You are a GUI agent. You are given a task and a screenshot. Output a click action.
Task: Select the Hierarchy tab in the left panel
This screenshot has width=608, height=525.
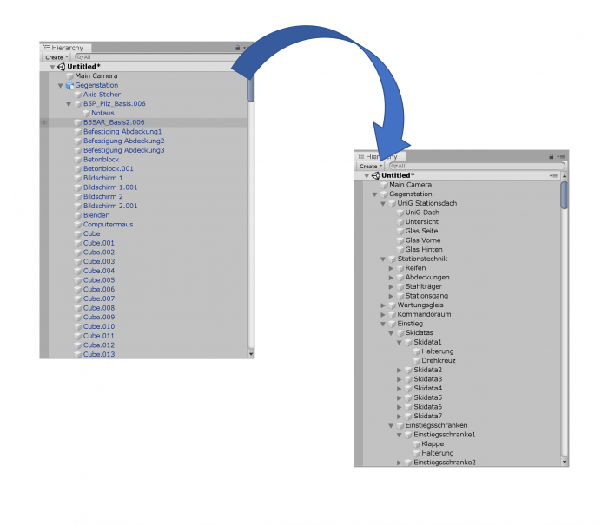65,48
